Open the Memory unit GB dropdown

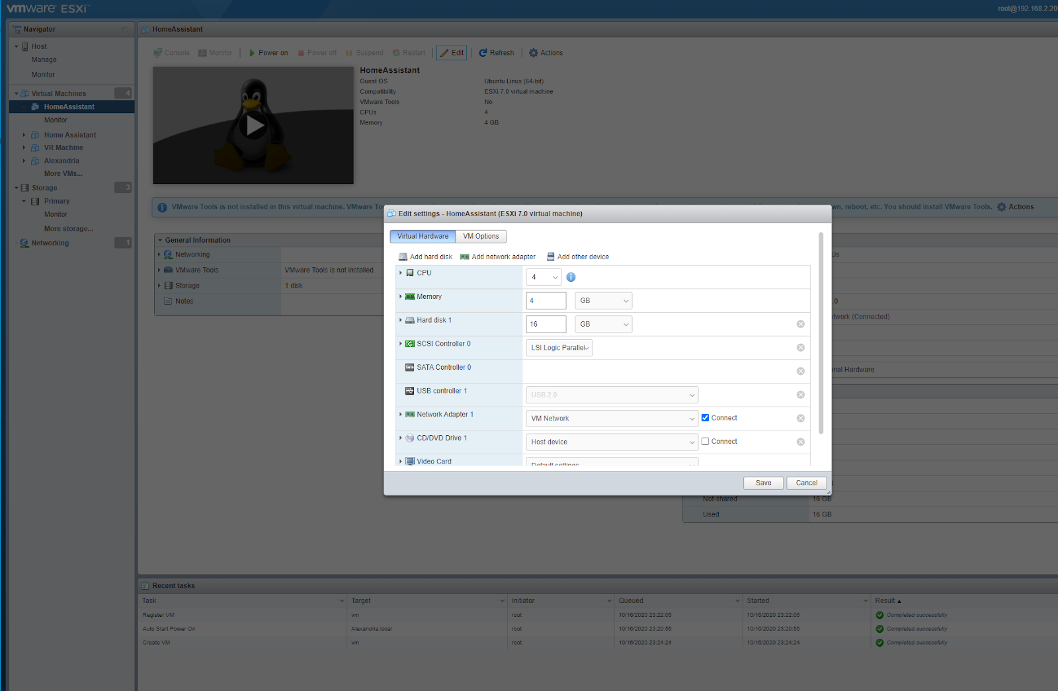click(x=604, y=301)
